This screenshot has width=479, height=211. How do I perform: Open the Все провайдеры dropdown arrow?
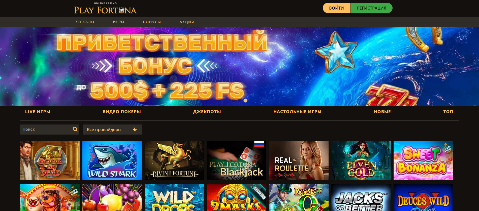point(135,130)
